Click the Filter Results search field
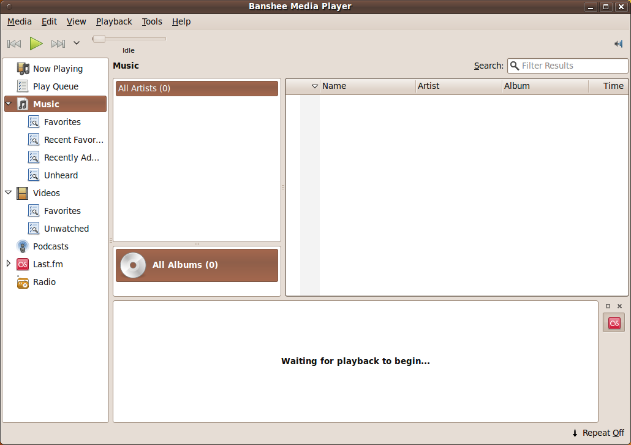The height and width of the screenshot is (445, 631). tap(573, 66)
